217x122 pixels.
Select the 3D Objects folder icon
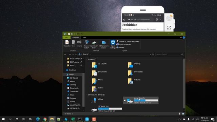[94, 65]
